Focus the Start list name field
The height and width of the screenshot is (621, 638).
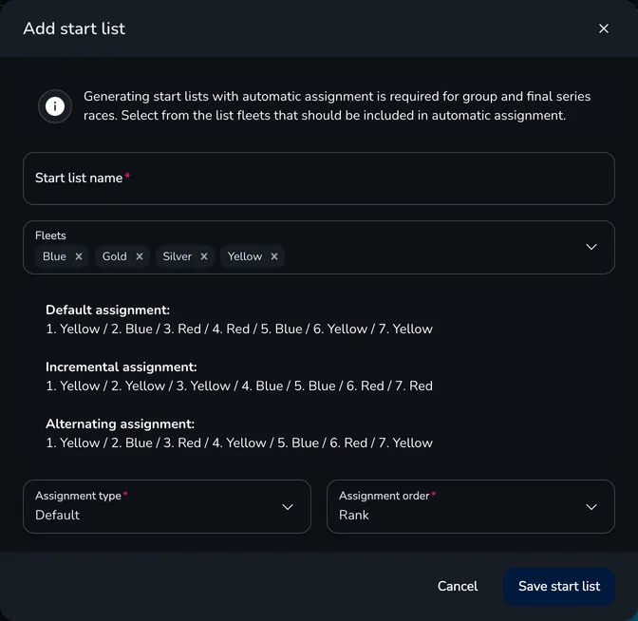[319, 179]
